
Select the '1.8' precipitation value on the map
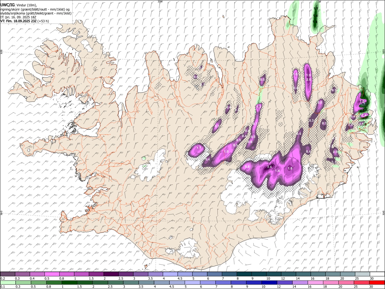290,169
